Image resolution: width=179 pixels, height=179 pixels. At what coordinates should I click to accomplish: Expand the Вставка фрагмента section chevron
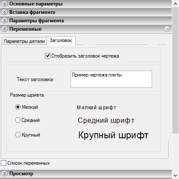pos(5,12)
